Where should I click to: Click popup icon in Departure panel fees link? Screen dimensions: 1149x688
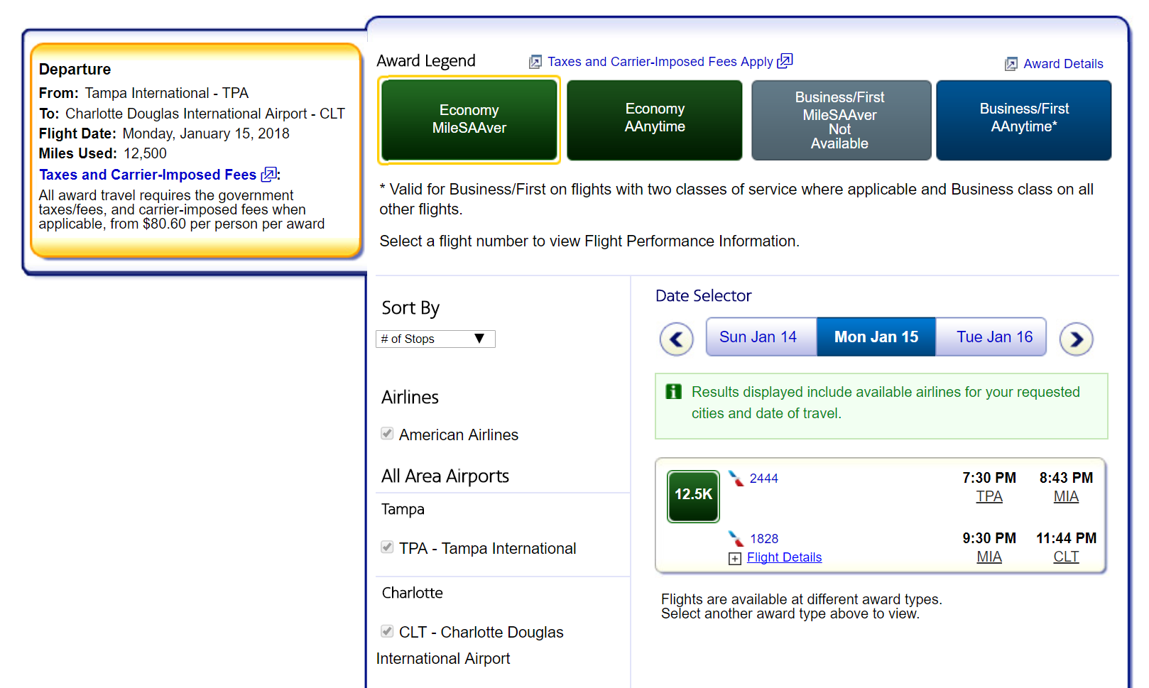[268, 175]
